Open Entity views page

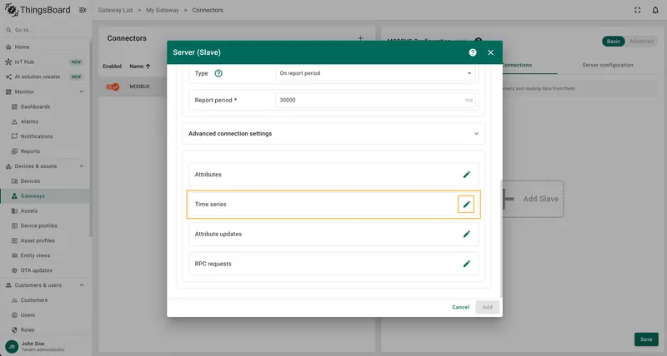click(x=45, y=255)
